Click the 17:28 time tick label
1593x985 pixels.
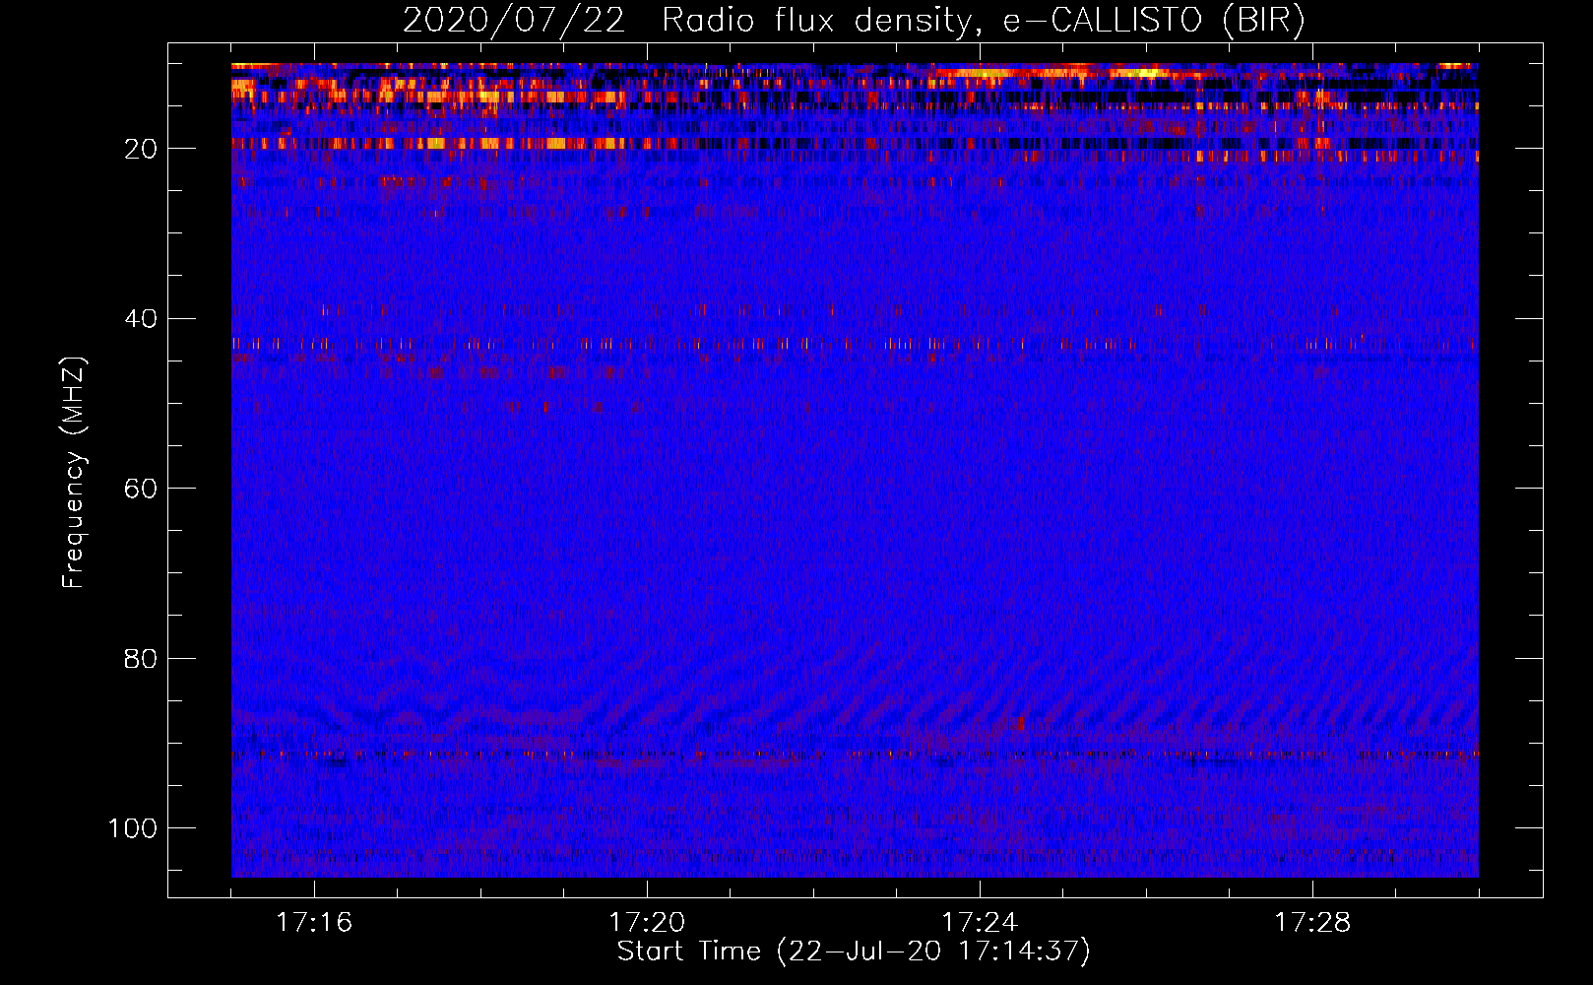(1312, 922)
